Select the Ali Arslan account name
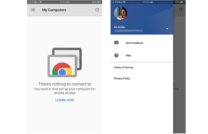This screenshot has width=208, height=134. point(119,27)
